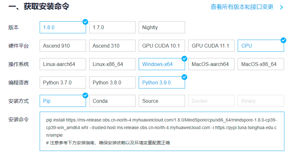292x157 pixels.
Task: Click the chevron arrow beside version changes link
Action: 281,7
